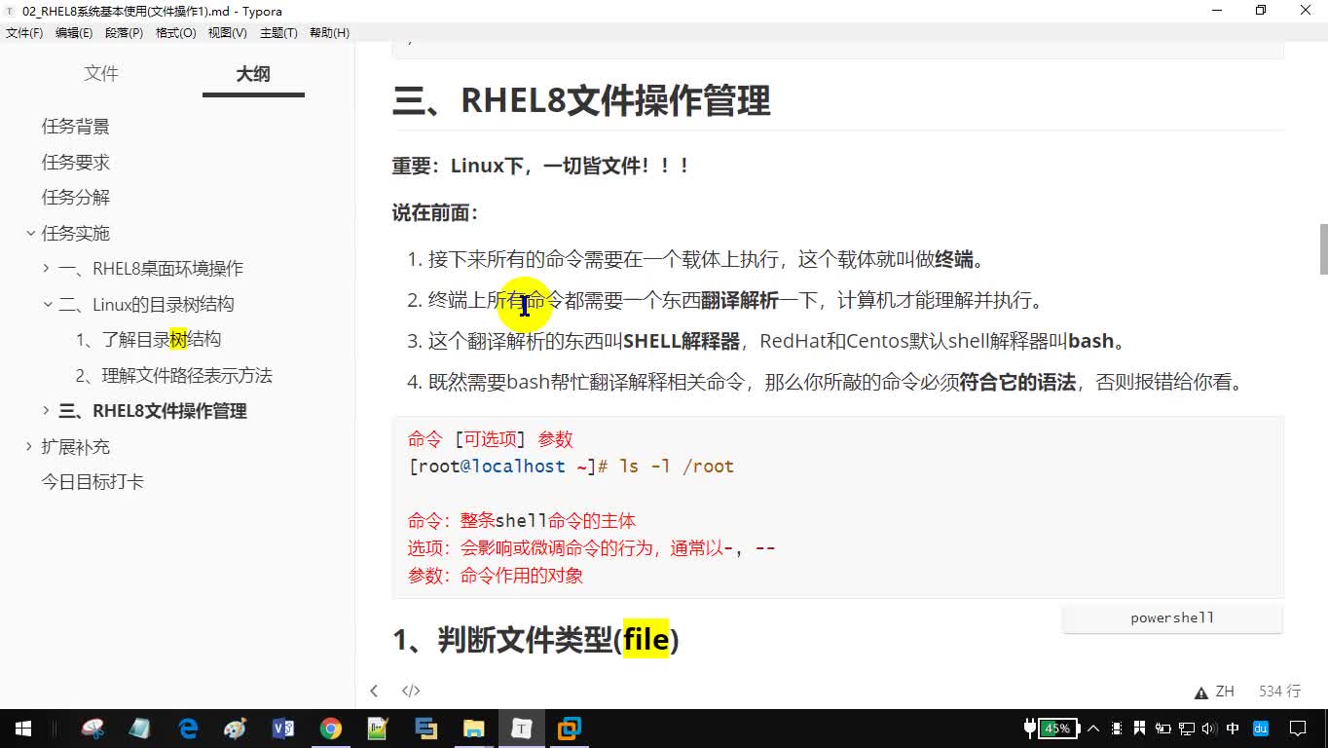Jump to 任务分解 in outline
The width and height of the screenshot is (1328, 748).
pos(75,198)
